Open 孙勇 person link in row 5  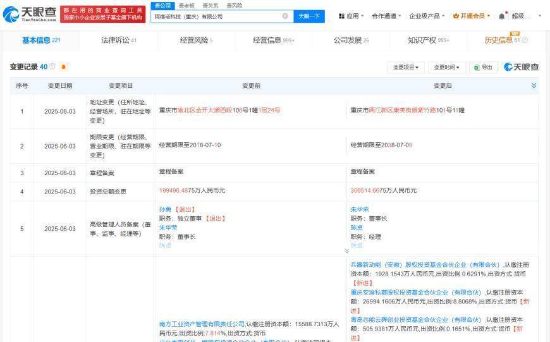165,209
